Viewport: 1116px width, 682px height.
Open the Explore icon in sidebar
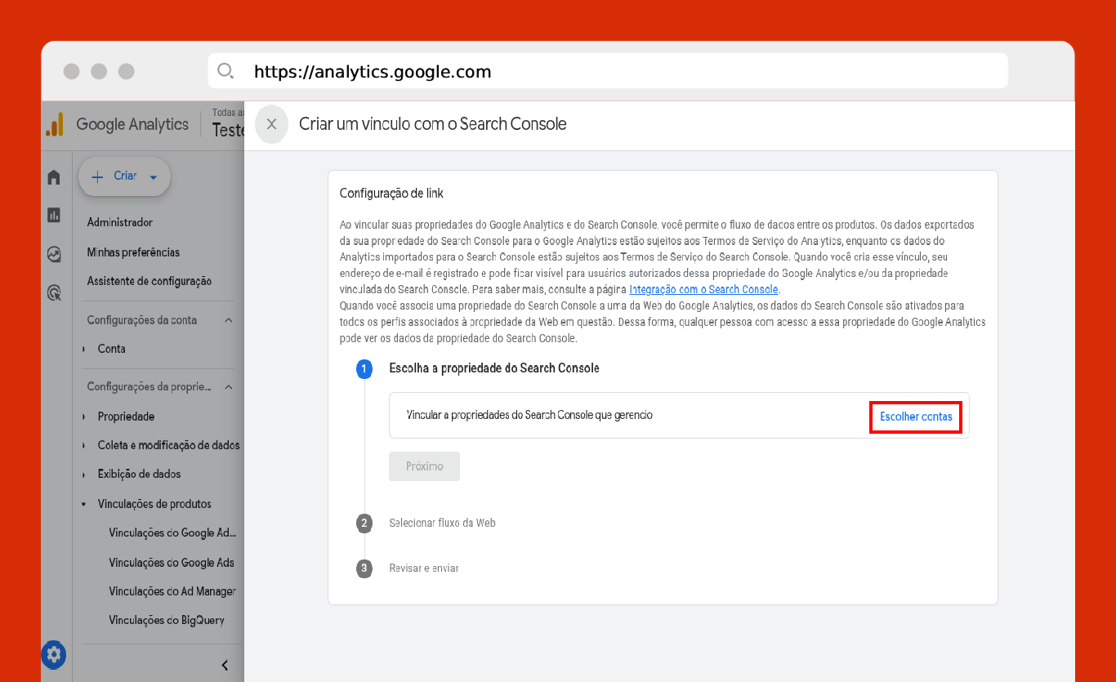click(x=54, y=254)
